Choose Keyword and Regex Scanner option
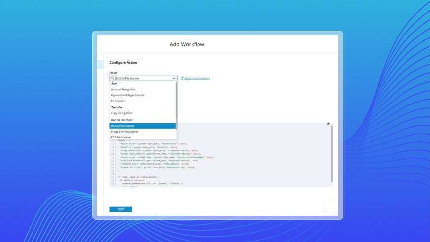Image resolution: width=430 pixels, height=242 pixels. coord(128,95)
